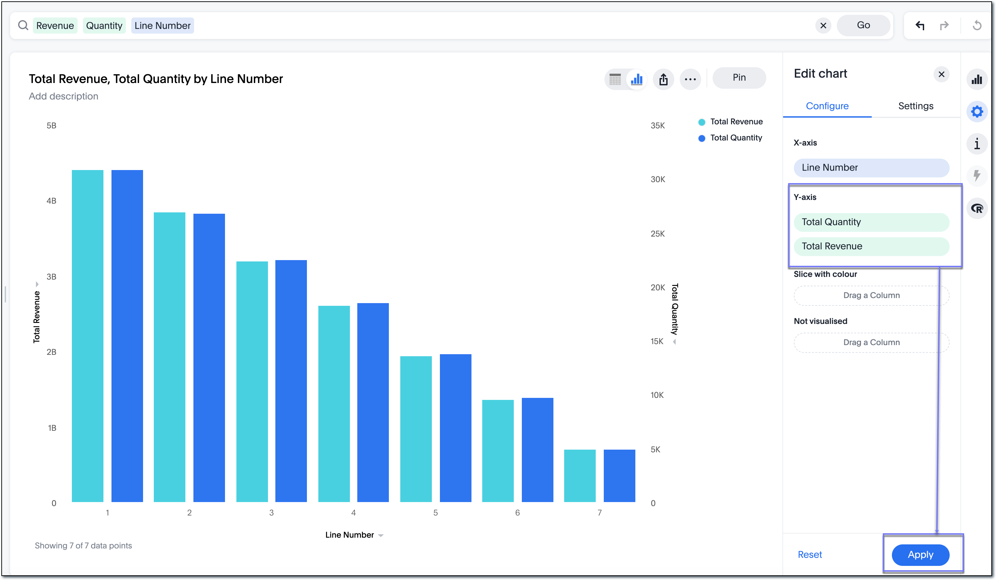Click the Apply button

pos(921,554)
